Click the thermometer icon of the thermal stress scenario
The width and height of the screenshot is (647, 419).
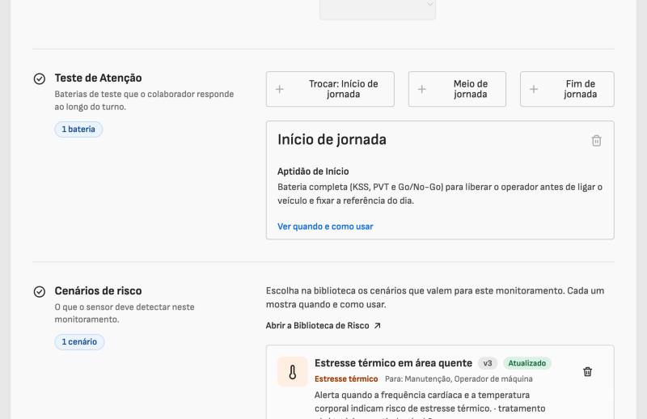pyautogui.click(x=292, y=372)
